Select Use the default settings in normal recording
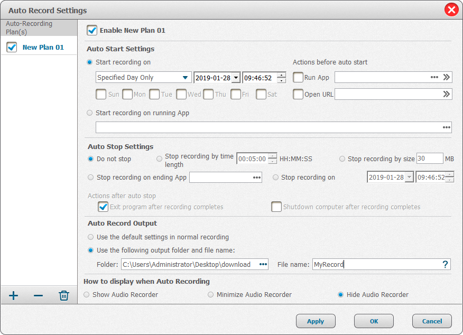This screenshot has height=335, width=463. tap(91, 237)
